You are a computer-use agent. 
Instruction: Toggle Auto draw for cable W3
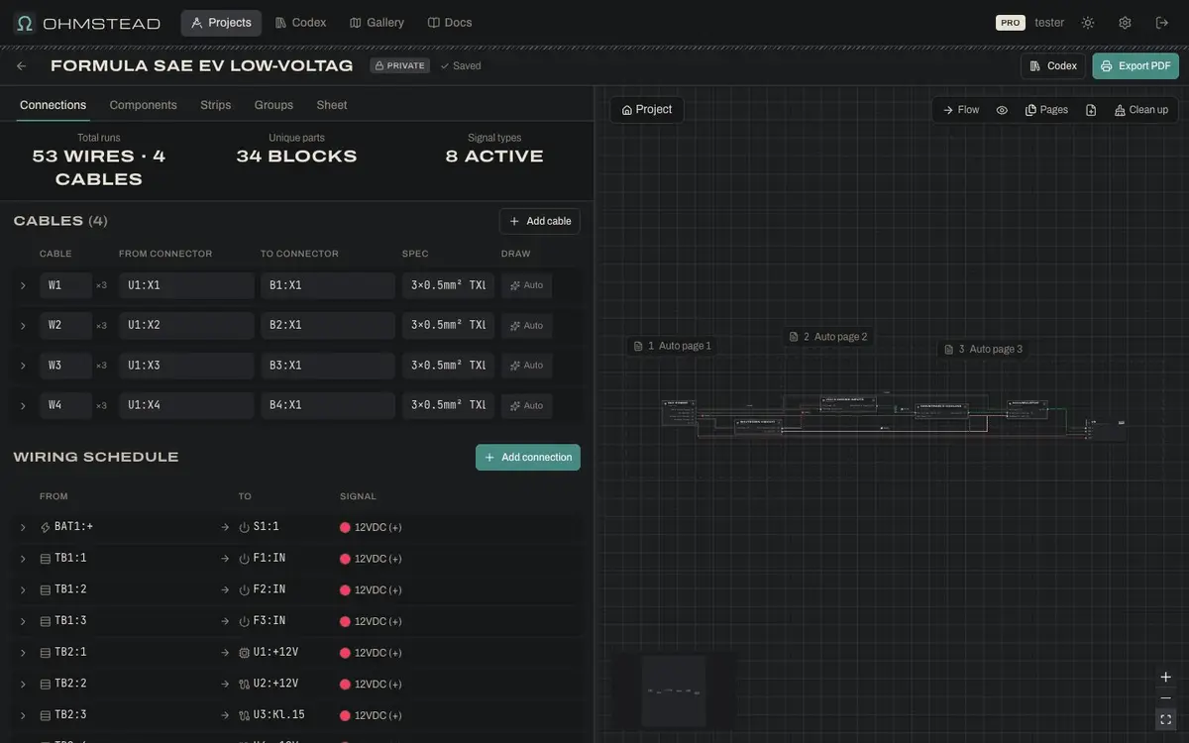(526, 366)
